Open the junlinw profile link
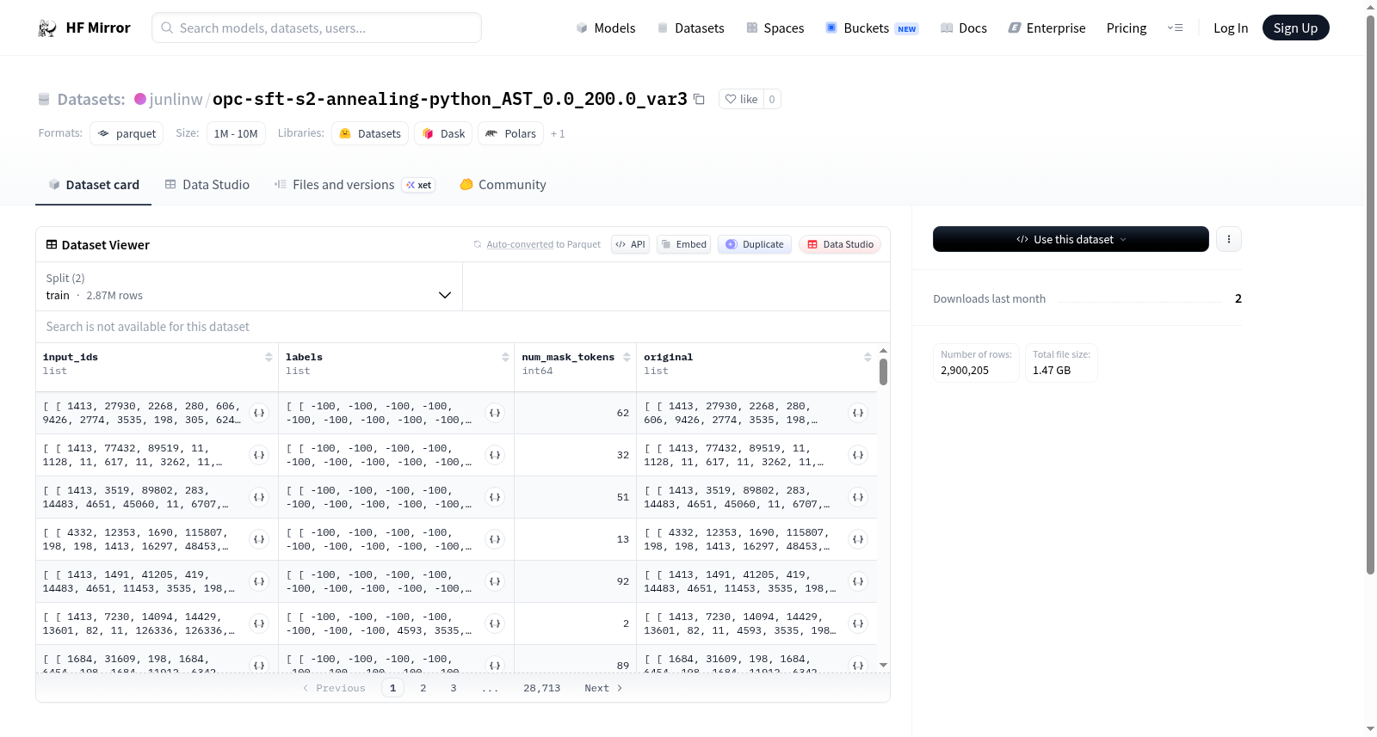 [176, 100]
